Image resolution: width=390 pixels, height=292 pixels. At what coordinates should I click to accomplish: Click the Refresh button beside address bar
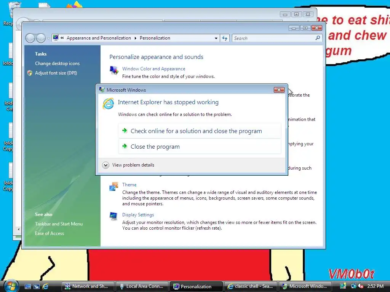coord(225,38)
